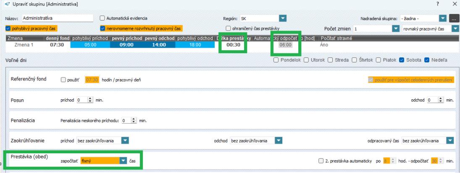
Task: Open the Prestávka započítať fixný dropdown
Action: [123, 160]
